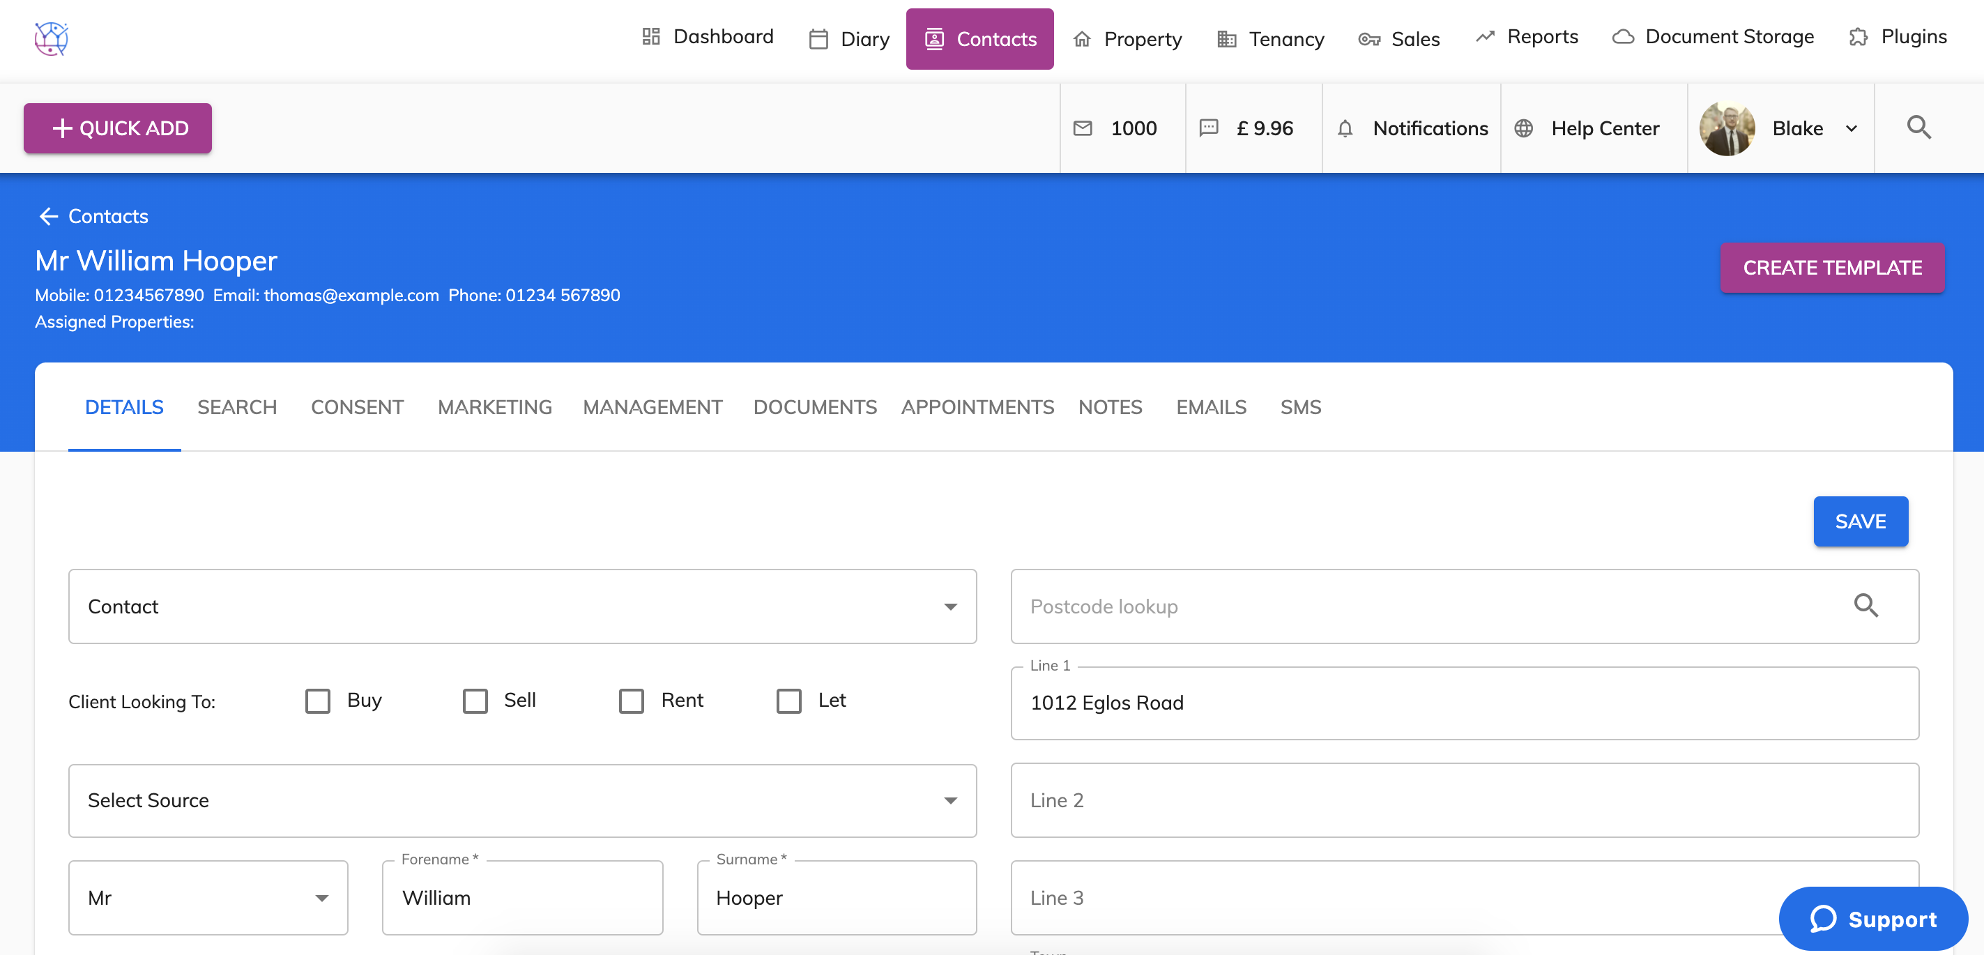Click the email credits envelope icon
1984x955 pixels.
tap(1082, 128)
